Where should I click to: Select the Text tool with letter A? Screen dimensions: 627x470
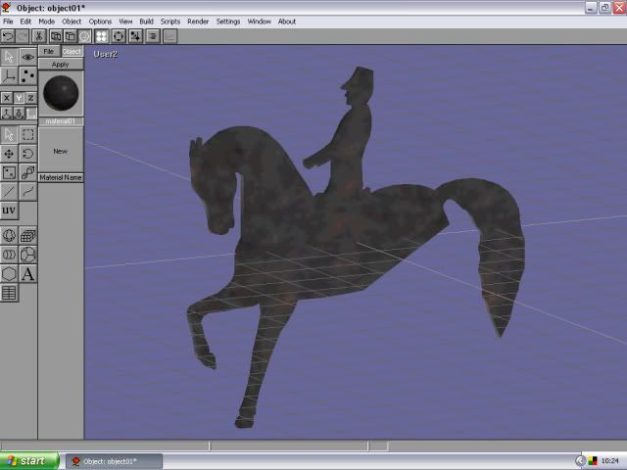click(27, 274)
